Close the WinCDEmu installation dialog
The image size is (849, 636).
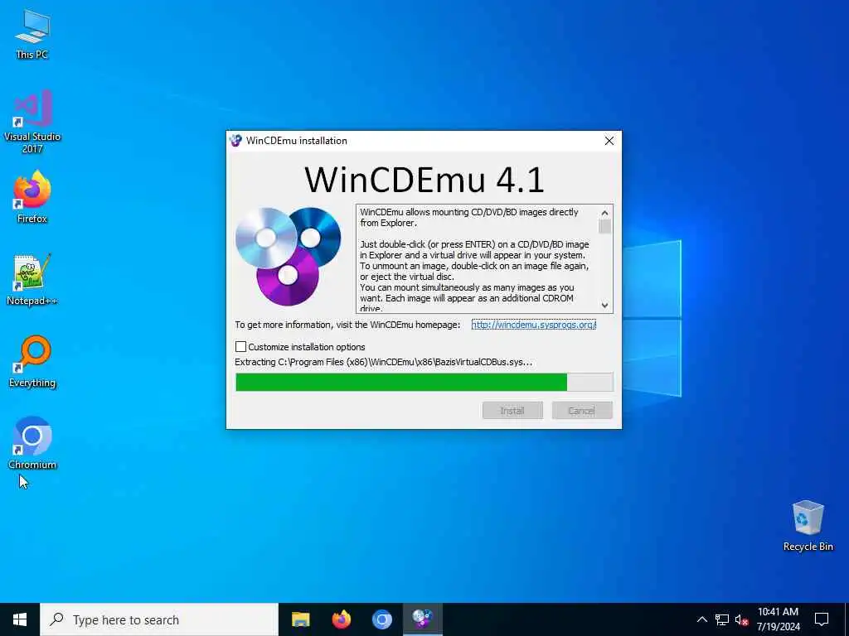point(609,141)
